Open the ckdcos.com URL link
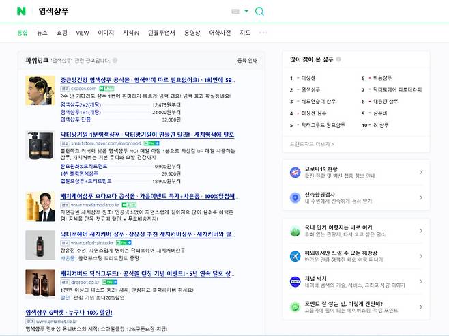The height and width of the screenshot is (336, 449). click(83, 88)
